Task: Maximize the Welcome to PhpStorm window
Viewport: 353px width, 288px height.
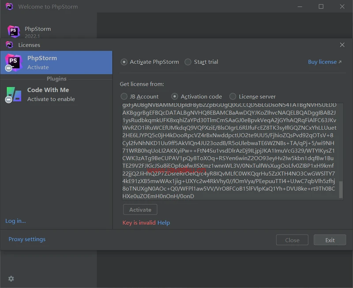Action: (321, 7)
